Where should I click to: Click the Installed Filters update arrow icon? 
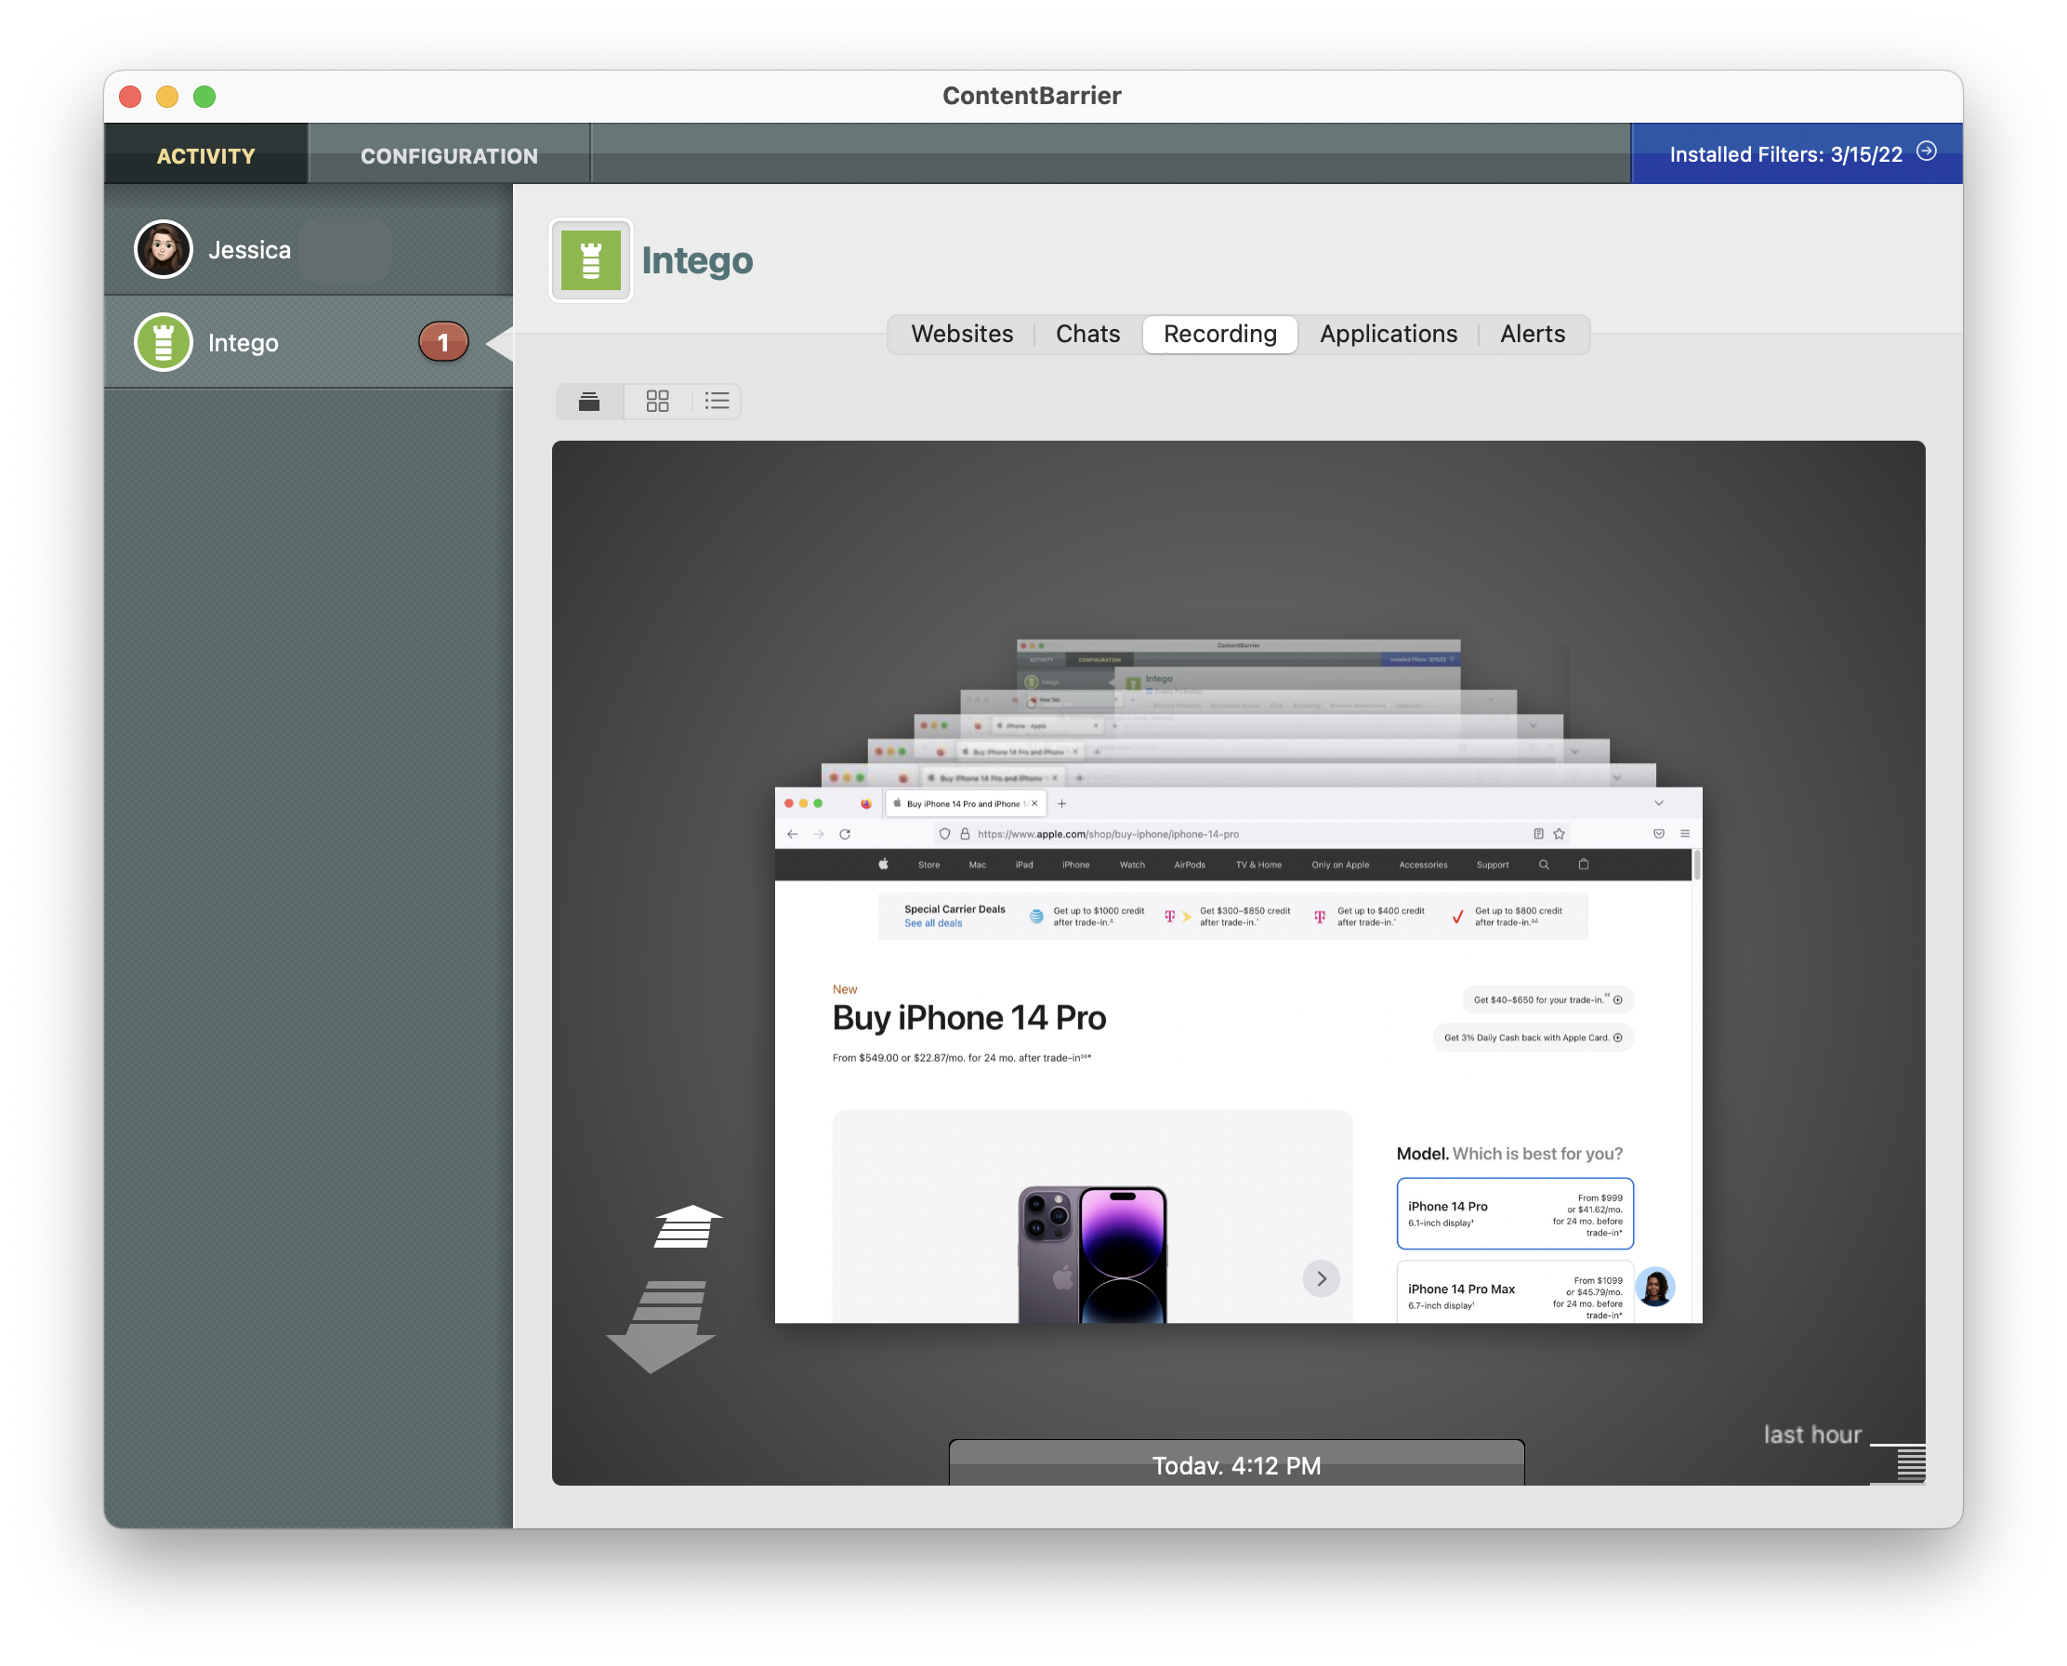(x=1926, y=152)
